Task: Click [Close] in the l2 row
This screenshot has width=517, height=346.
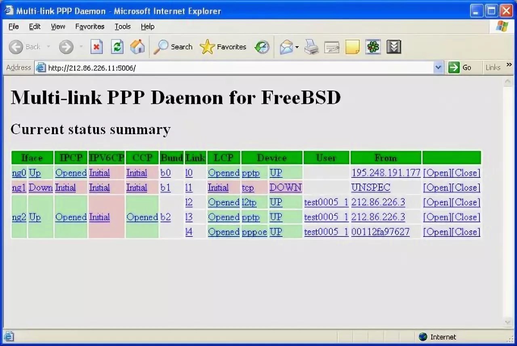Action: click(x=466, y=203)
